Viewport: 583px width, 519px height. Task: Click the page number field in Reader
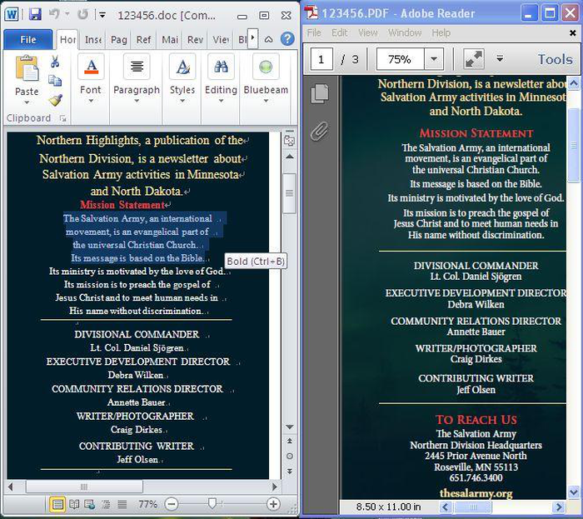click(321, 59)
